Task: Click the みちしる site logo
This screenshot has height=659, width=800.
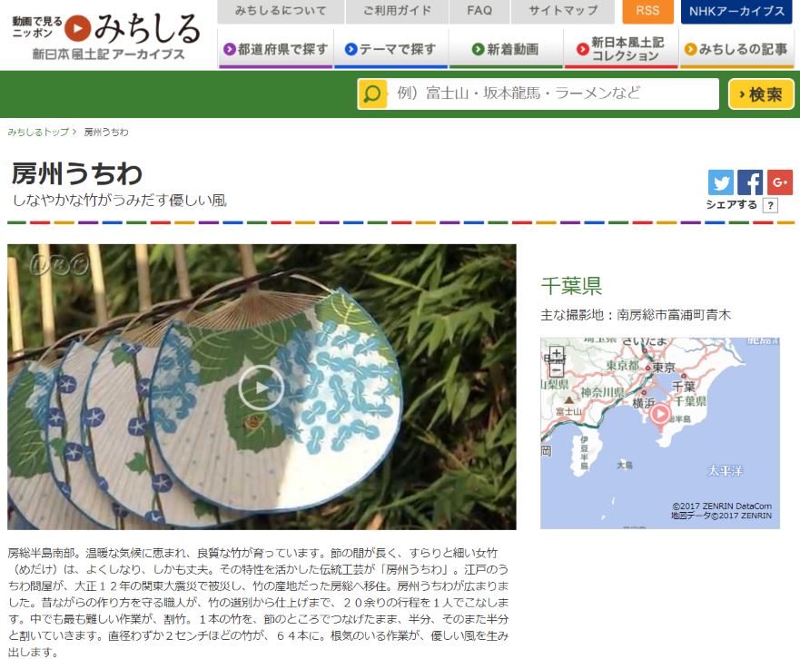Action: point(106,35)
